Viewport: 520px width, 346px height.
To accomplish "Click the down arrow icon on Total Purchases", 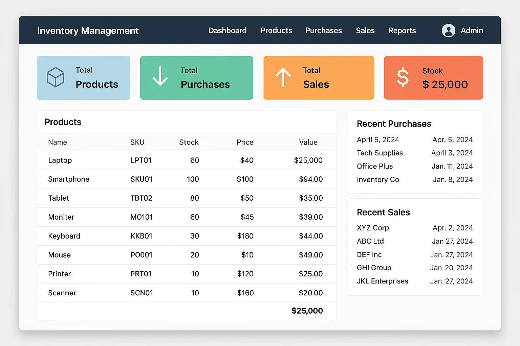I will 160,76.
